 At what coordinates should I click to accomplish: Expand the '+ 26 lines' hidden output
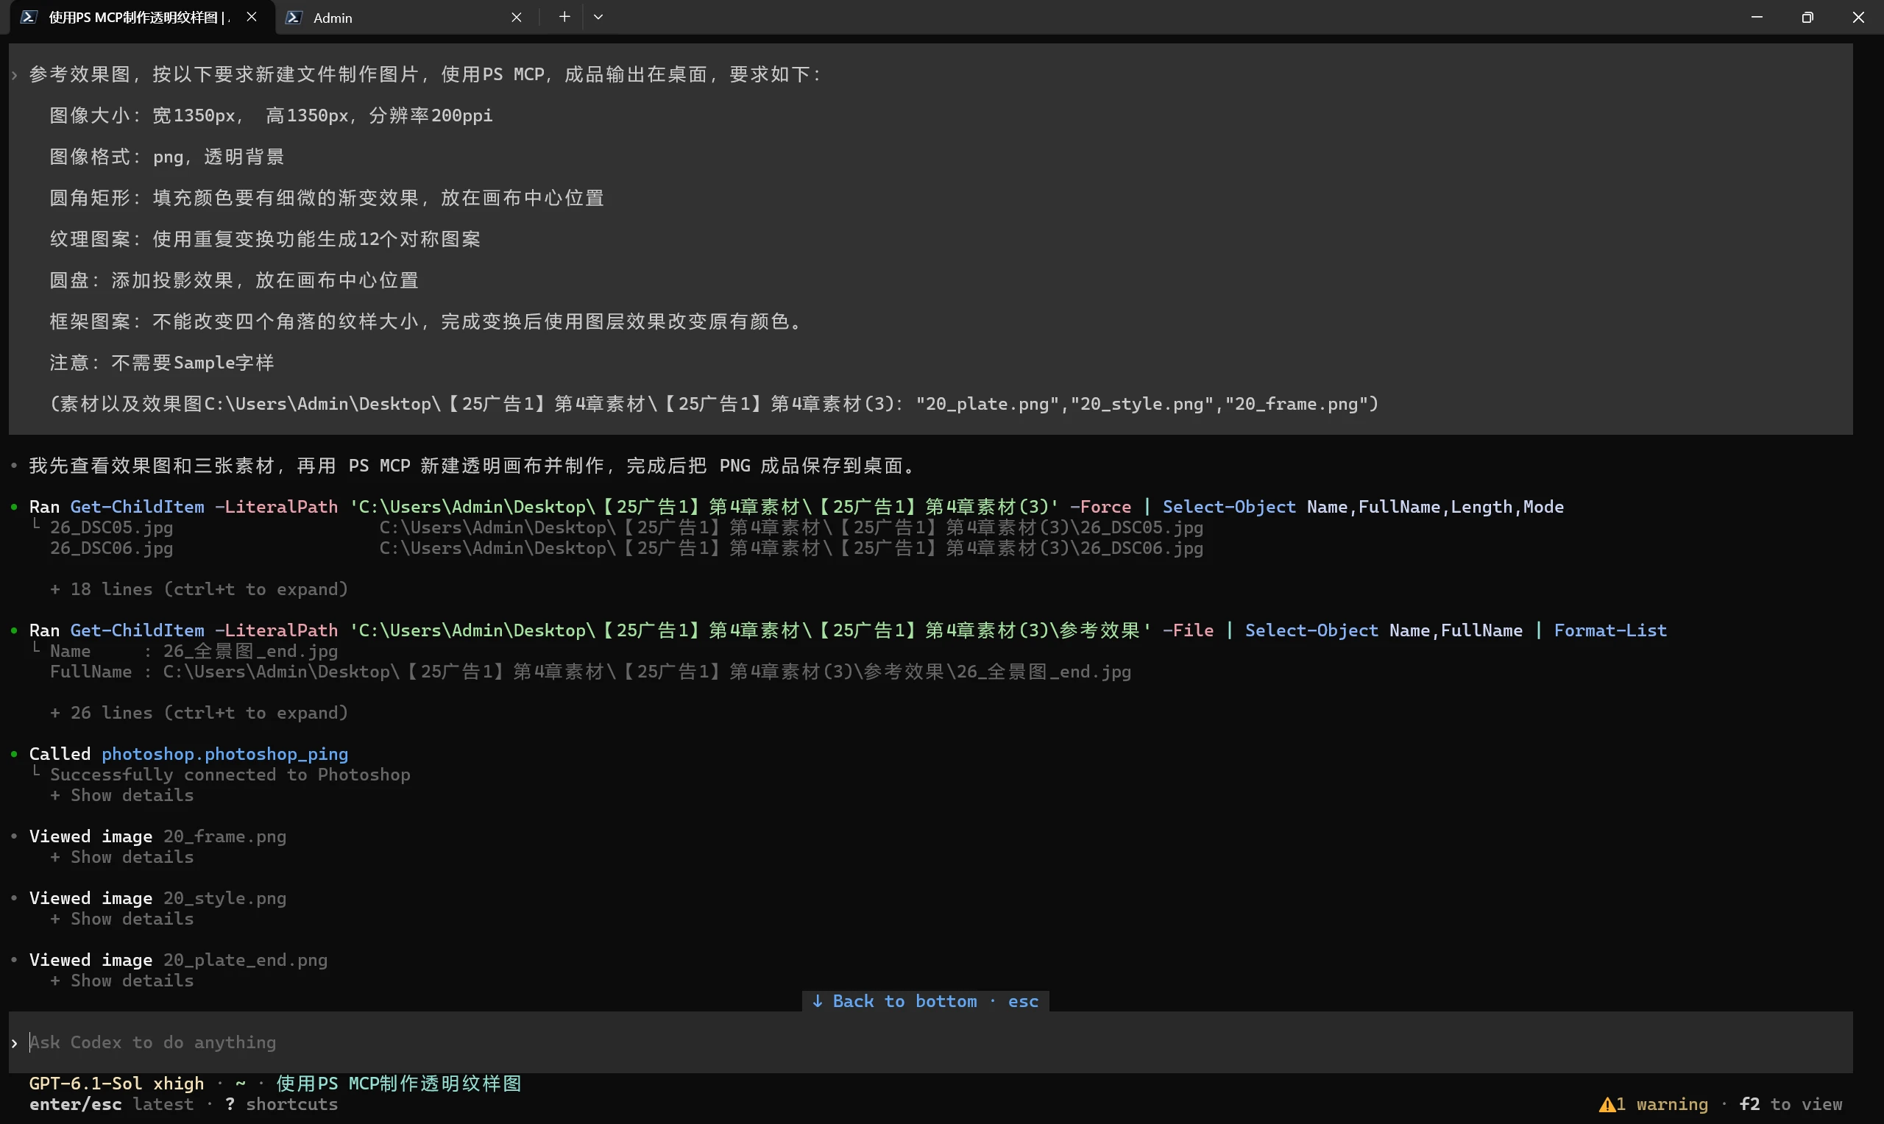pos(199,713)
